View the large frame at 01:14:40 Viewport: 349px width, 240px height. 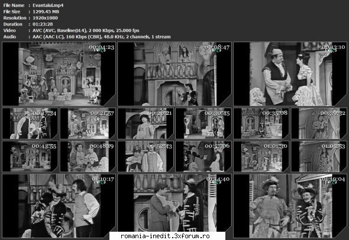(174, 206)
